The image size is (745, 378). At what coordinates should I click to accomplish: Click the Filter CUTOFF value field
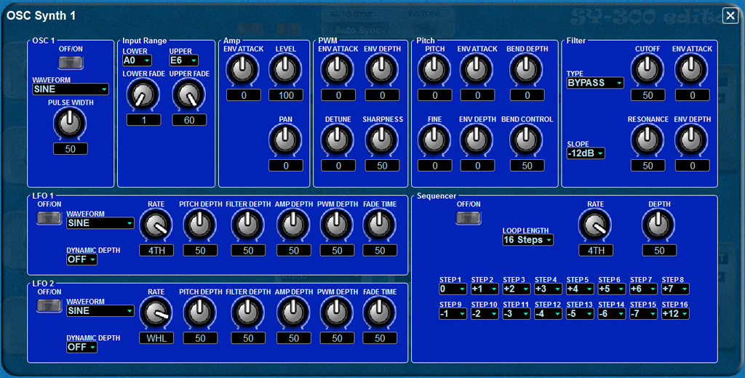click(x=648, y=95)
